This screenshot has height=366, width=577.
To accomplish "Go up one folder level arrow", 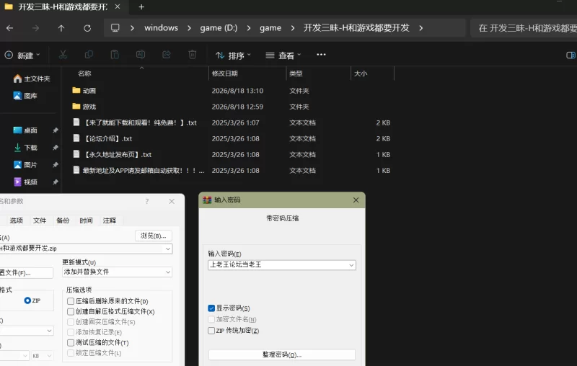I will coord(61,28).
